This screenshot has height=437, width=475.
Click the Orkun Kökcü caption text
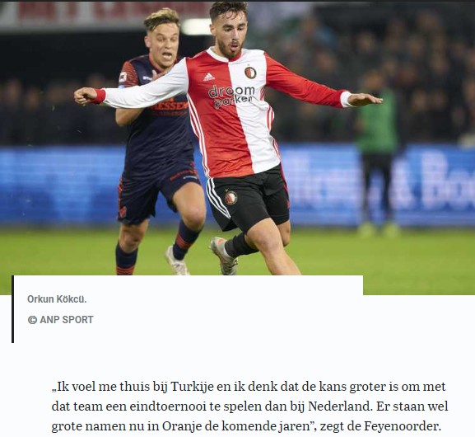[57, 299]
